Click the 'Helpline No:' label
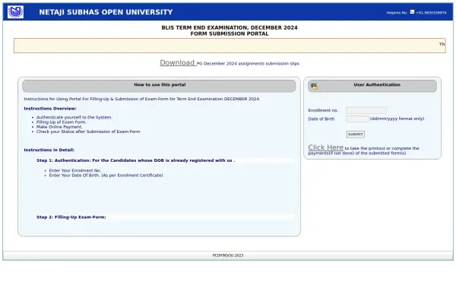The image size is (456, 285). pyautogui.click(x=397, y=13)
